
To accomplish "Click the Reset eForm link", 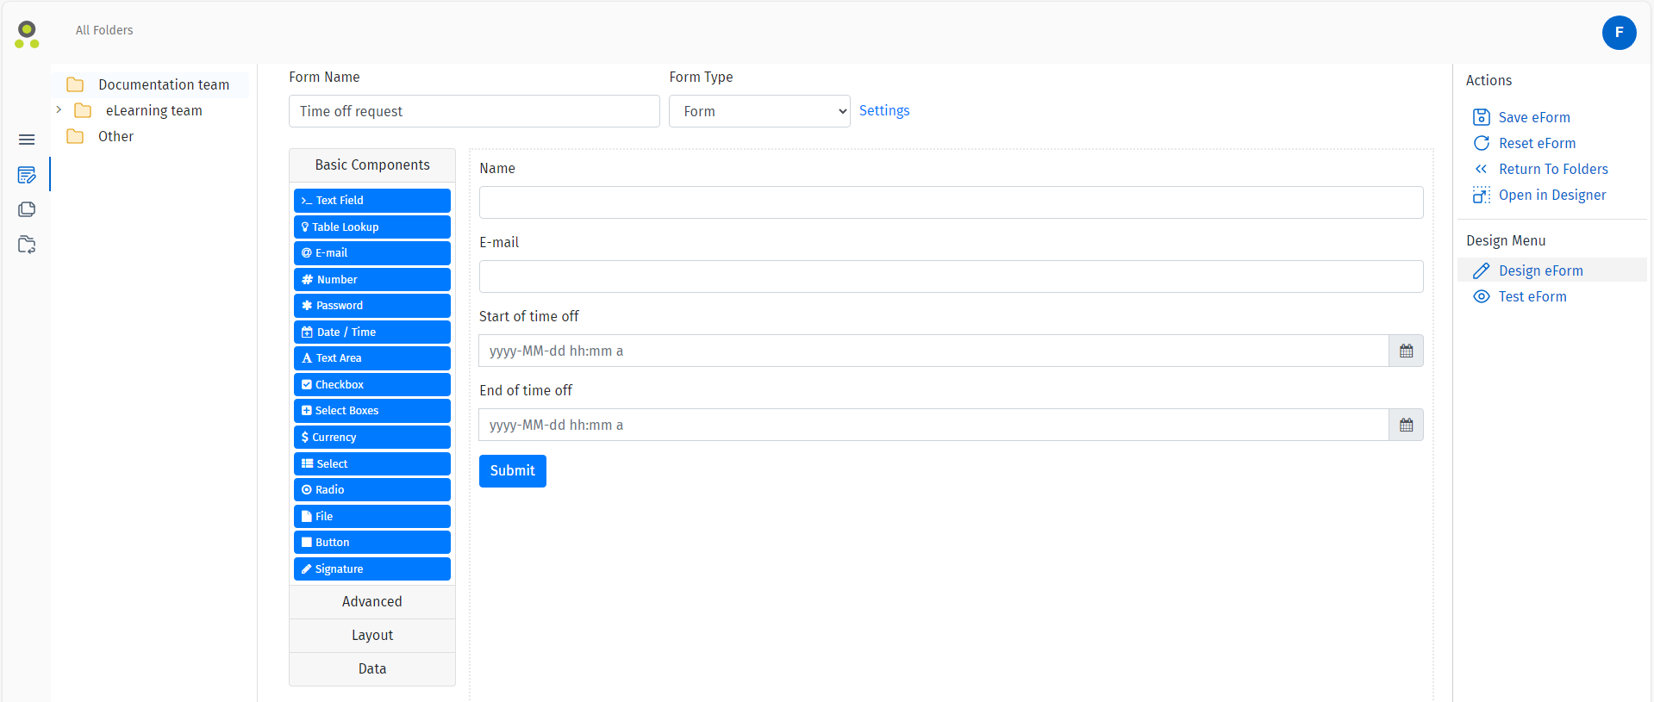I will pos(1537,143).
